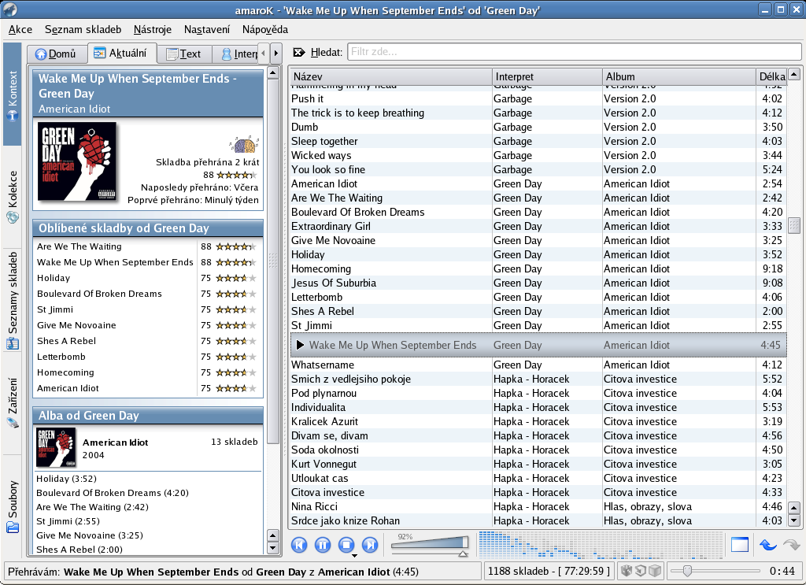Viewport: 806px width, 585px height.
Task: Select the Kurt Vonnegut playlist row
Action: 537,464
